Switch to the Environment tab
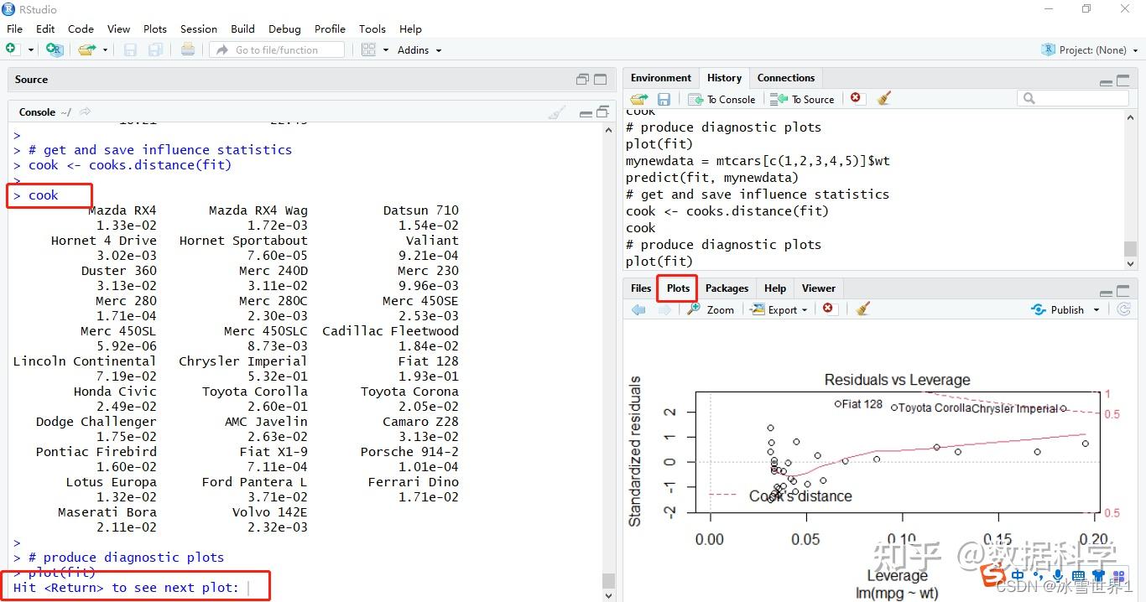The height and width of the screenshot is (602, 1146). (661, 78)
